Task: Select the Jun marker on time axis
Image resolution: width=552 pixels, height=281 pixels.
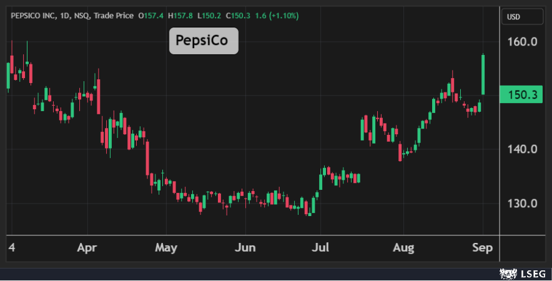Action: pos(245,248)
